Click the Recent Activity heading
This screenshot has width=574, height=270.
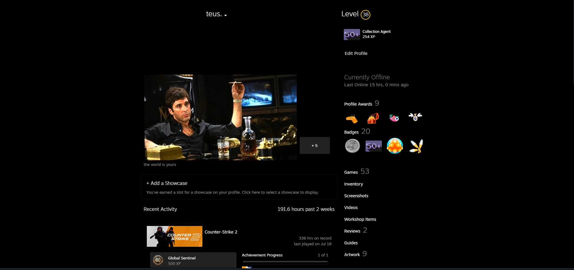tap(160, 209)
